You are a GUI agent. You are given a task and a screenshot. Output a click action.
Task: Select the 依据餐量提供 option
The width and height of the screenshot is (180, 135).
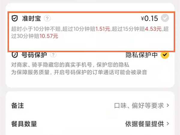pyautogui.click(x=145, y=124)
